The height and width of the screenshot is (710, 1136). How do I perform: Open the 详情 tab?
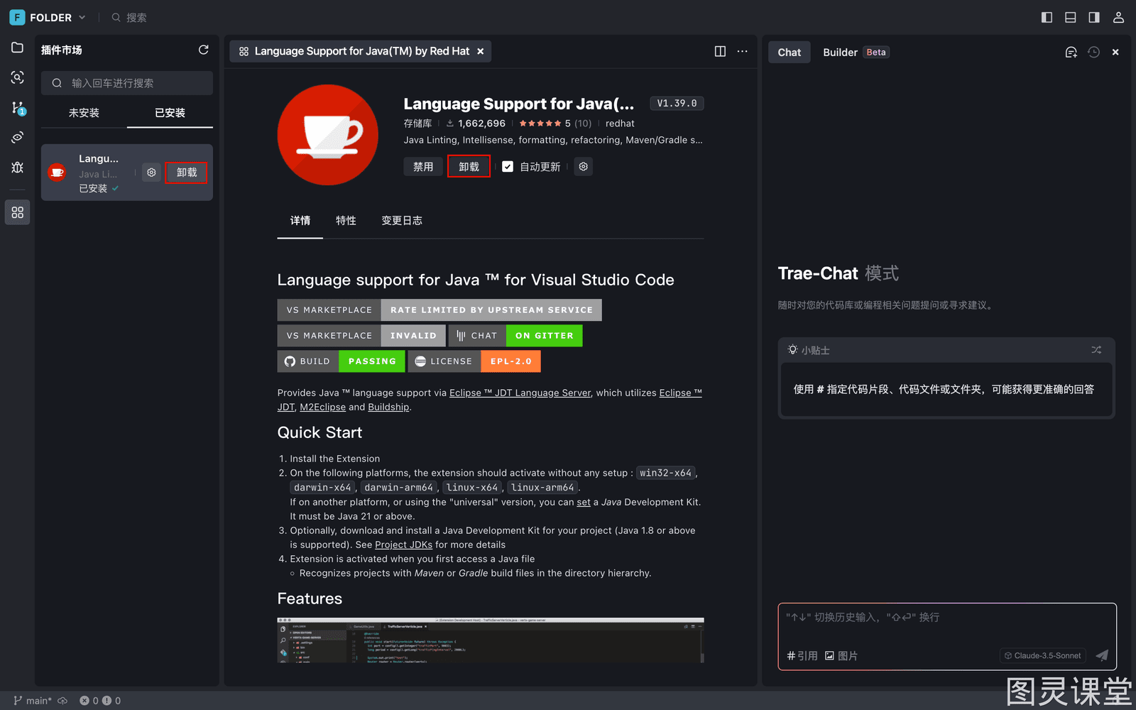(x=300, y=221)
